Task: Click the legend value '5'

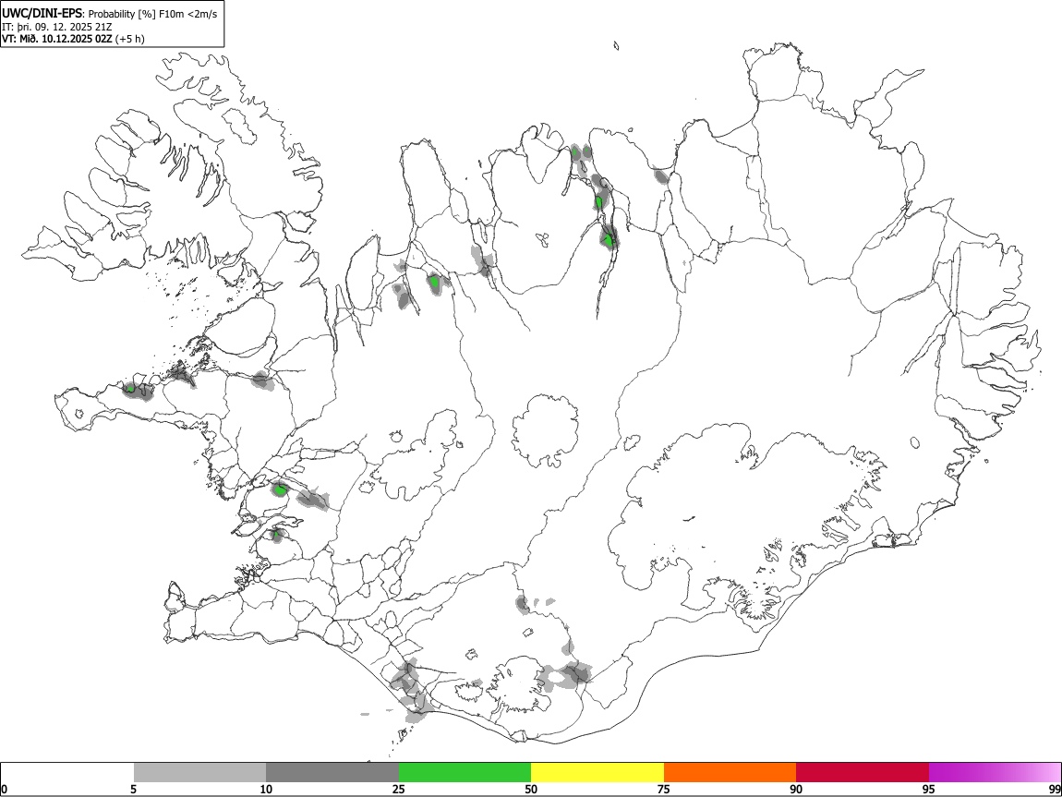Action: 133,789
